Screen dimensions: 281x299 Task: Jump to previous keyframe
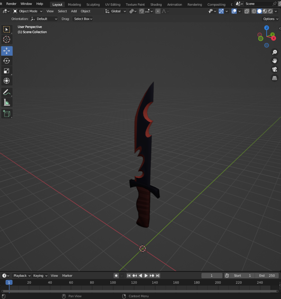pos(135,275)
